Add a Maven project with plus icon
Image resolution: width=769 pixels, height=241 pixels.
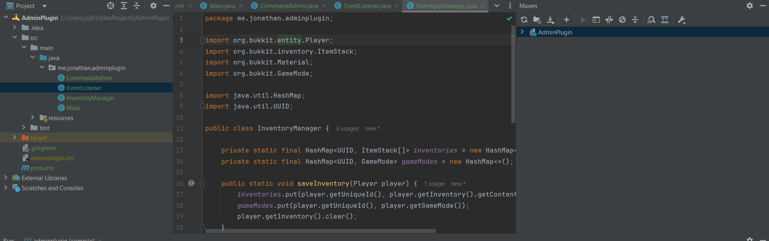[x=567, y=20]
